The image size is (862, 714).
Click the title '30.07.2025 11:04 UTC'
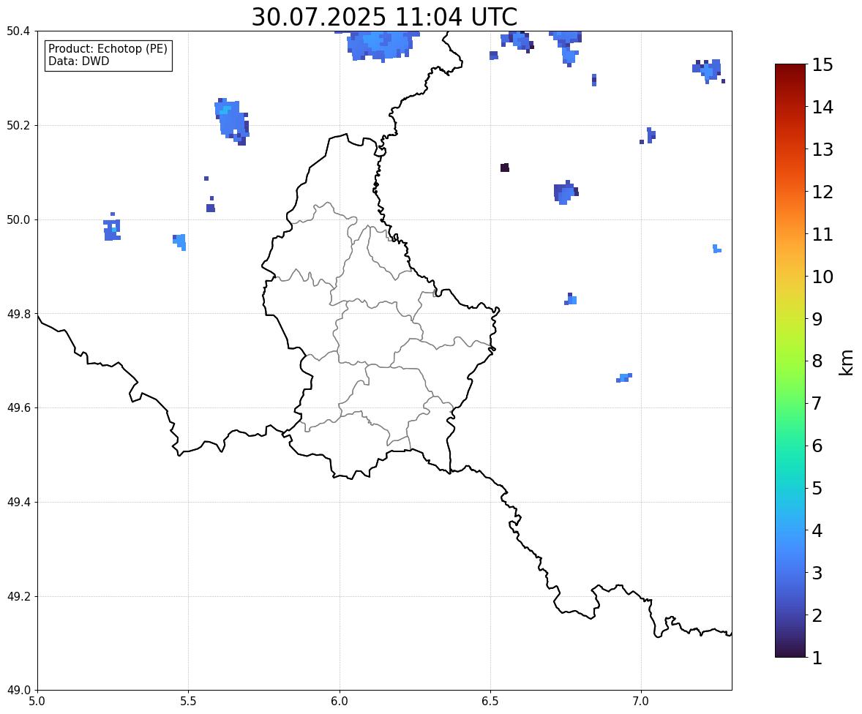click(384, 17)
